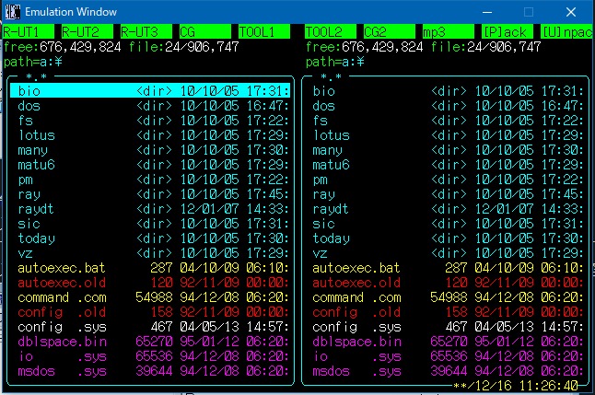595x395 pixels.
Task: Select autoexec.bat in the left pane
Action: pos(55,268)
